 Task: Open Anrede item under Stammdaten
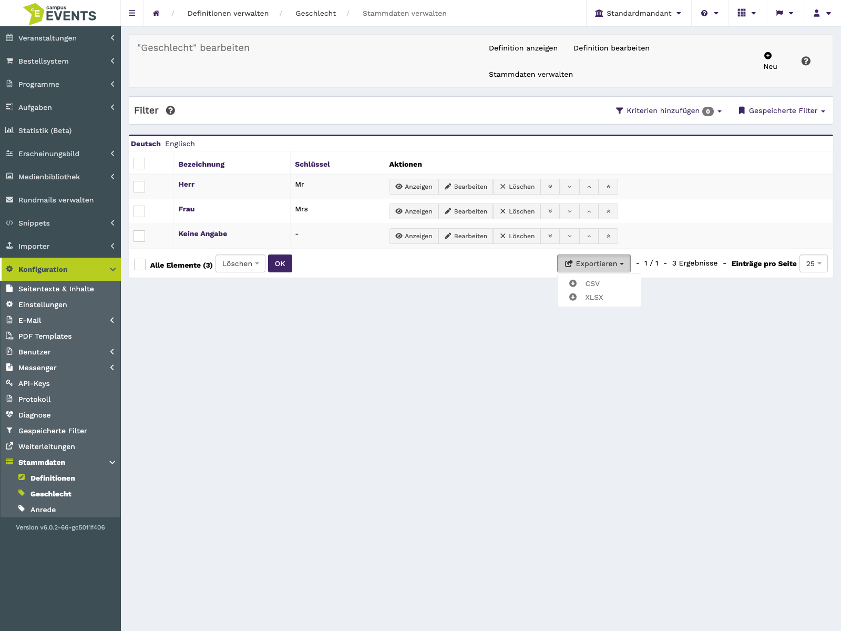click(43, 510)
